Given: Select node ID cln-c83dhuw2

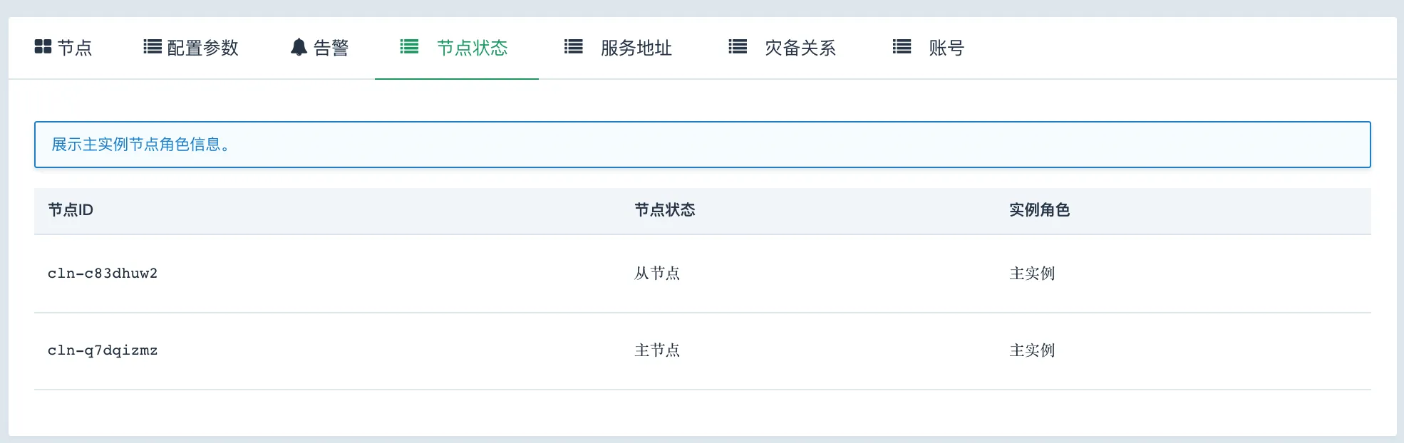Looking at the screenshot, I should click(x=103, y=273).
